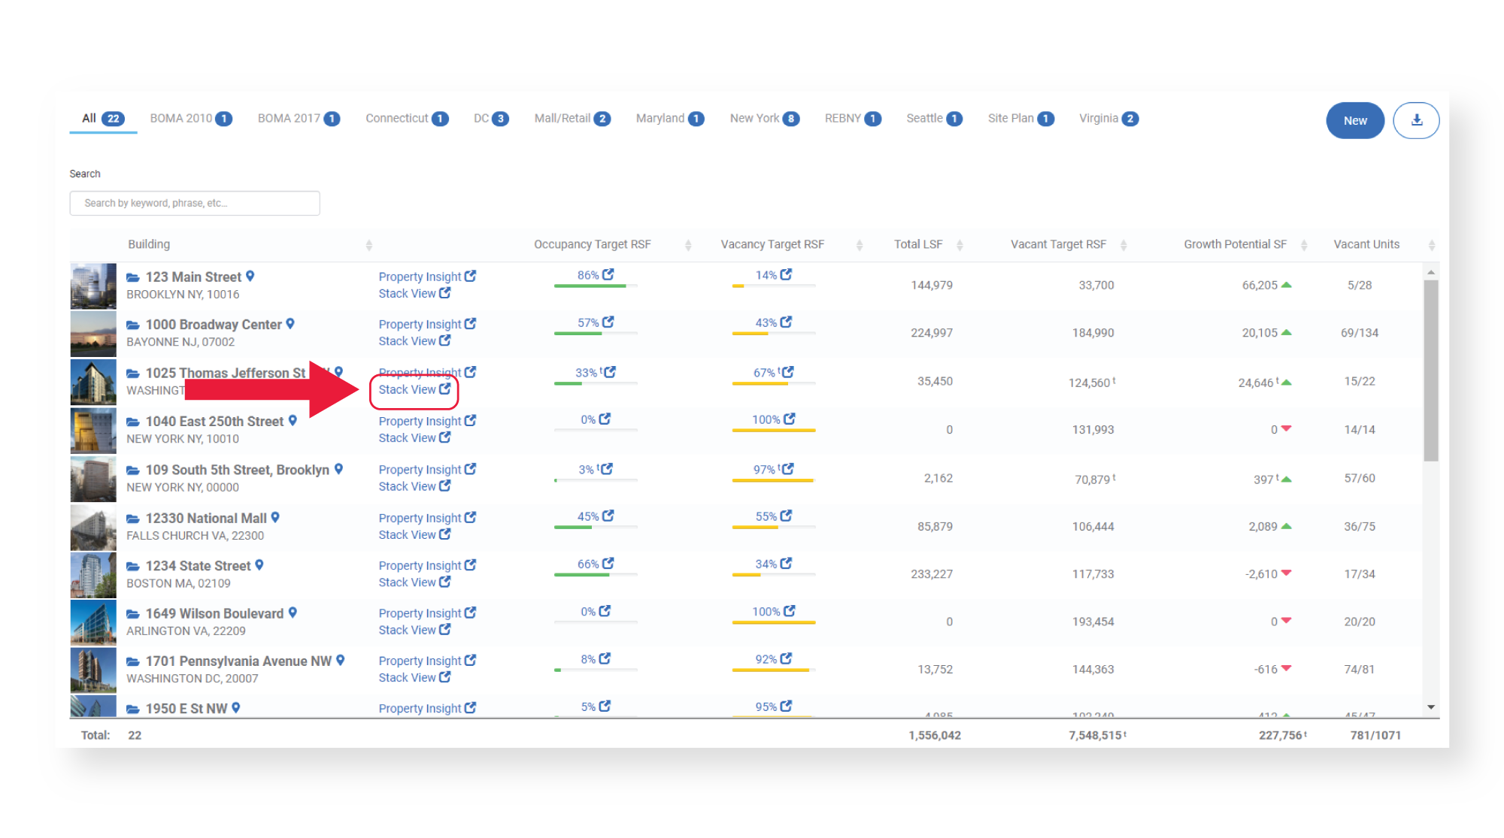This screenshot has height=838, width=1504.
Task: Click the keyword search input field
Action: pyautogui.click(x=195, y=203)
